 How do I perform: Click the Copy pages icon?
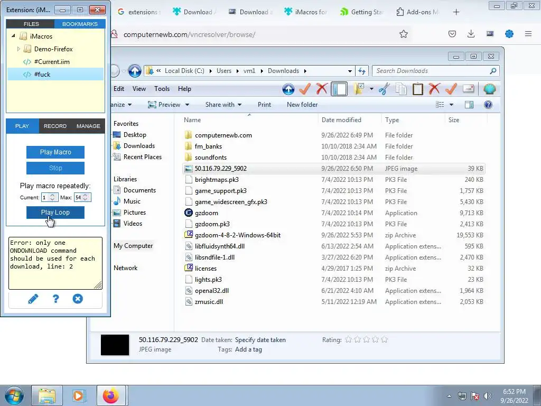401,89
